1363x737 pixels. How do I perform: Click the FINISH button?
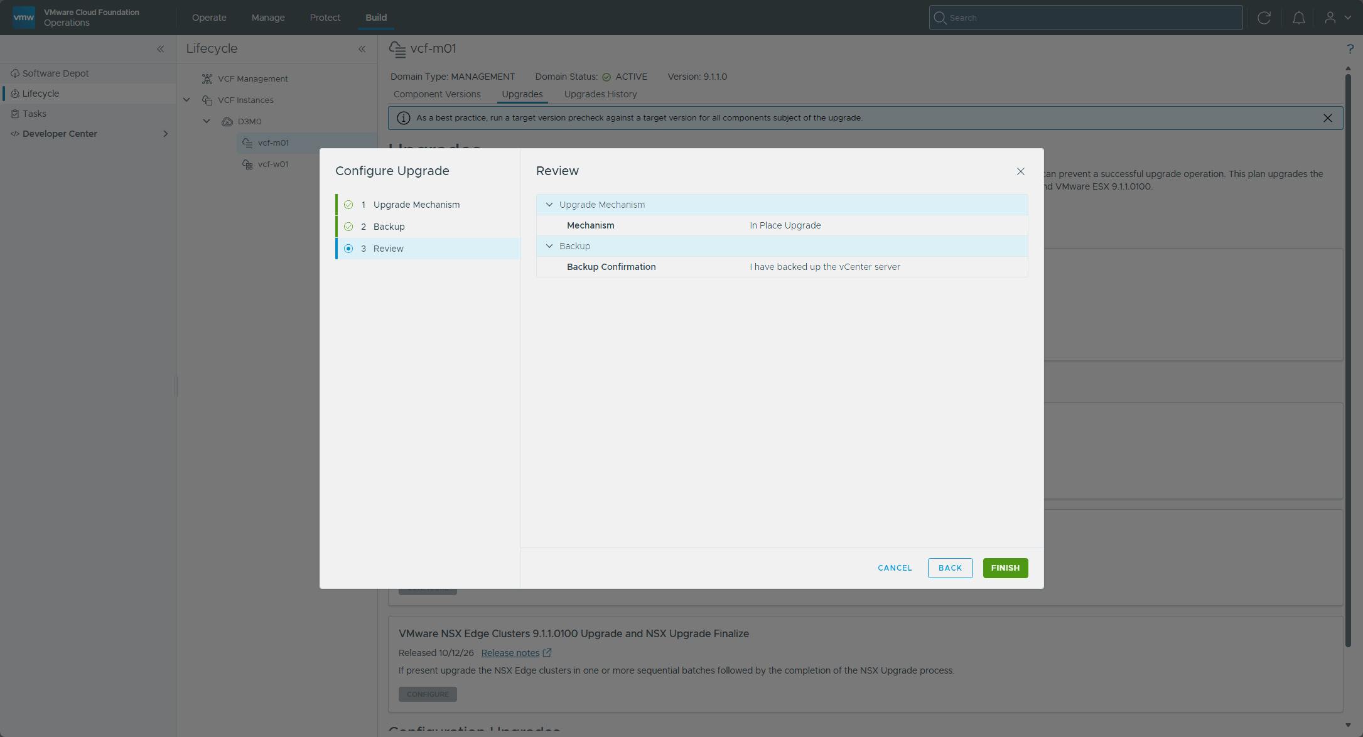click(1006, 568)
